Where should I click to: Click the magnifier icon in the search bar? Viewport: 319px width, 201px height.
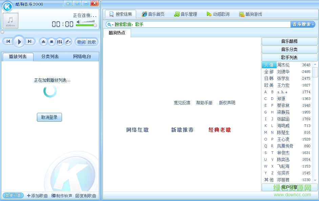110,25
